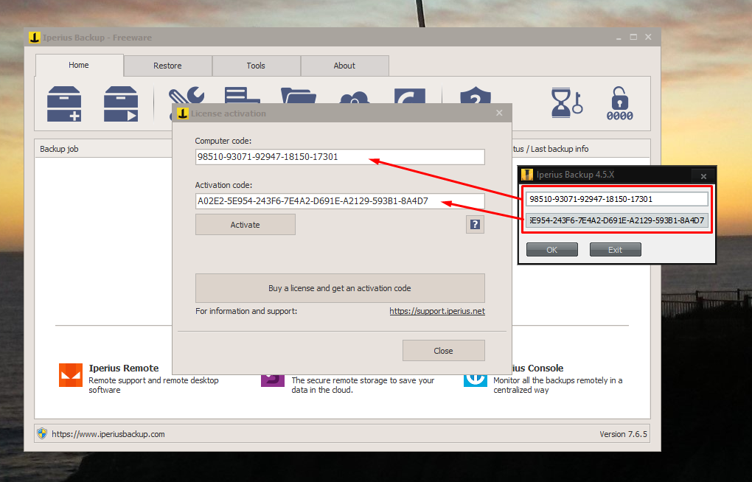Click the Run backup job icon

coord(121,104)
